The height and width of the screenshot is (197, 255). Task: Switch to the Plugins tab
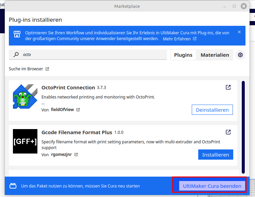click(183, 55)
